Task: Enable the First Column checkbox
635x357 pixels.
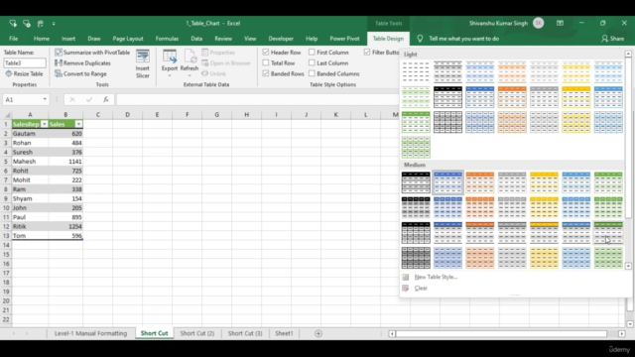Action: (x=312, y=53)
